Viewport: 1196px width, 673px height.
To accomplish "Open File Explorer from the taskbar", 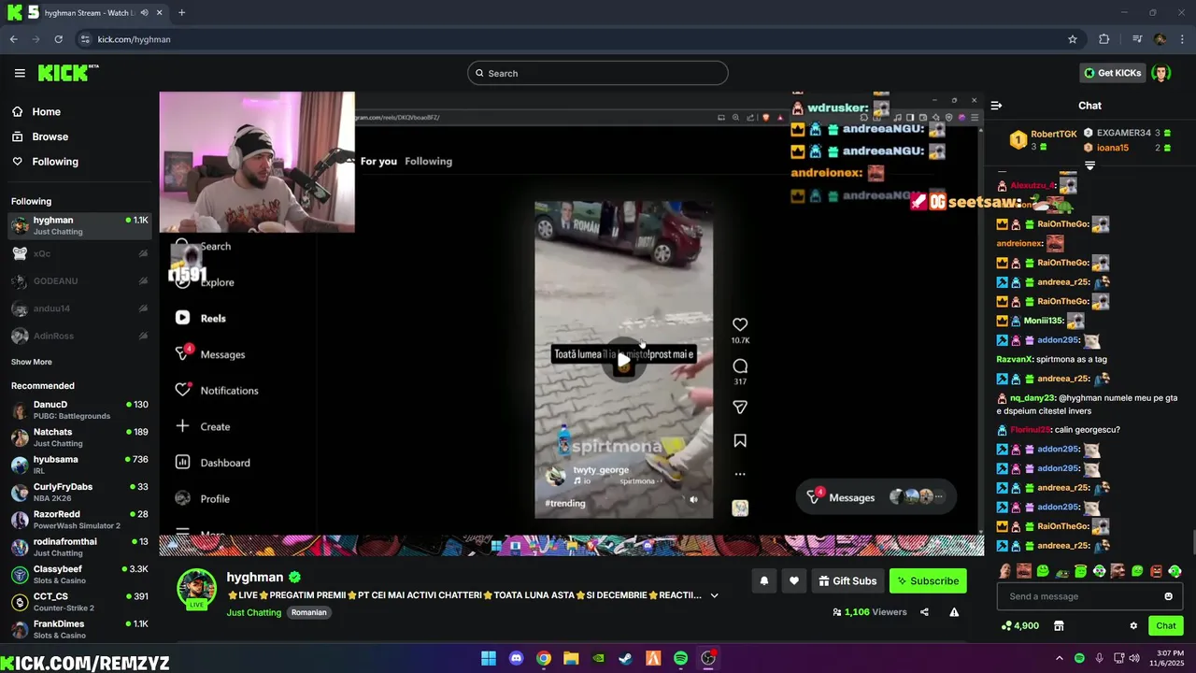I will coord(571,658).
